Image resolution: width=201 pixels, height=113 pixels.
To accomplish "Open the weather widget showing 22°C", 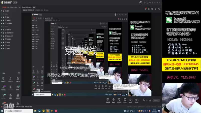I will [x=130, y=111].
